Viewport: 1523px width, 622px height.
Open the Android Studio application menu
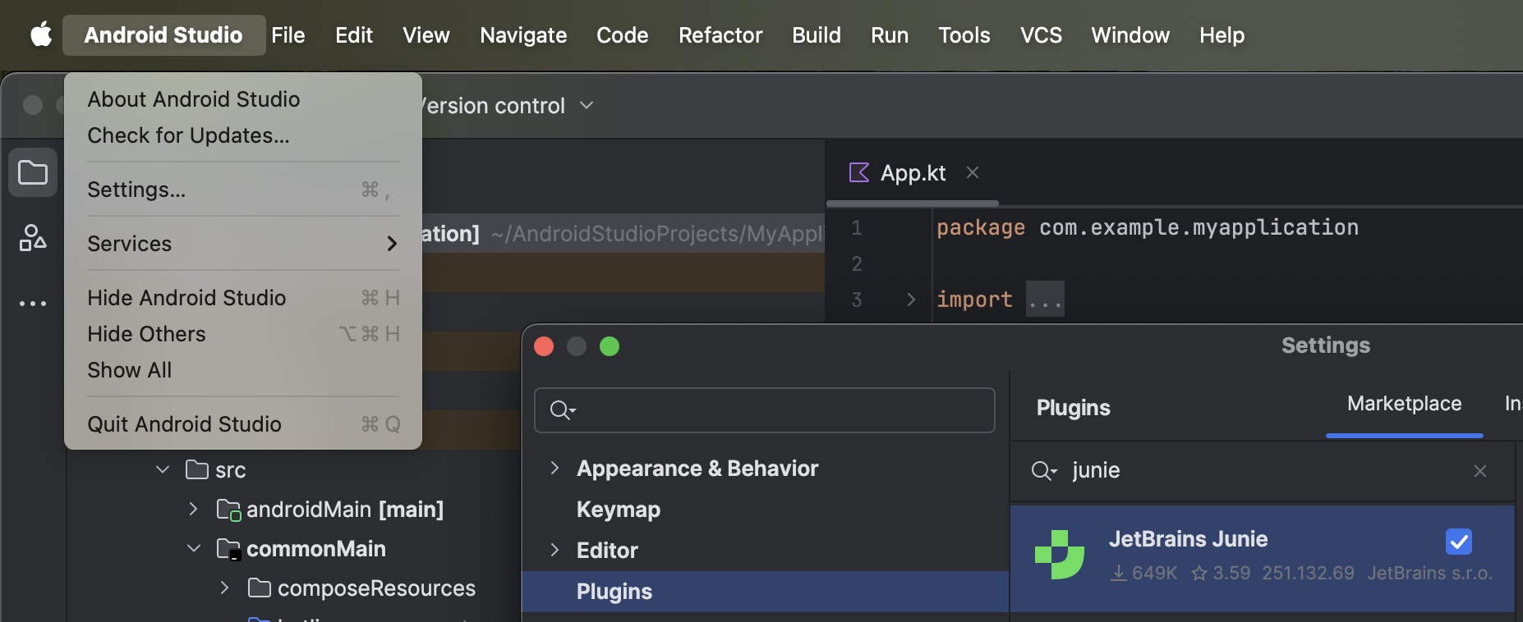(163, 35)
